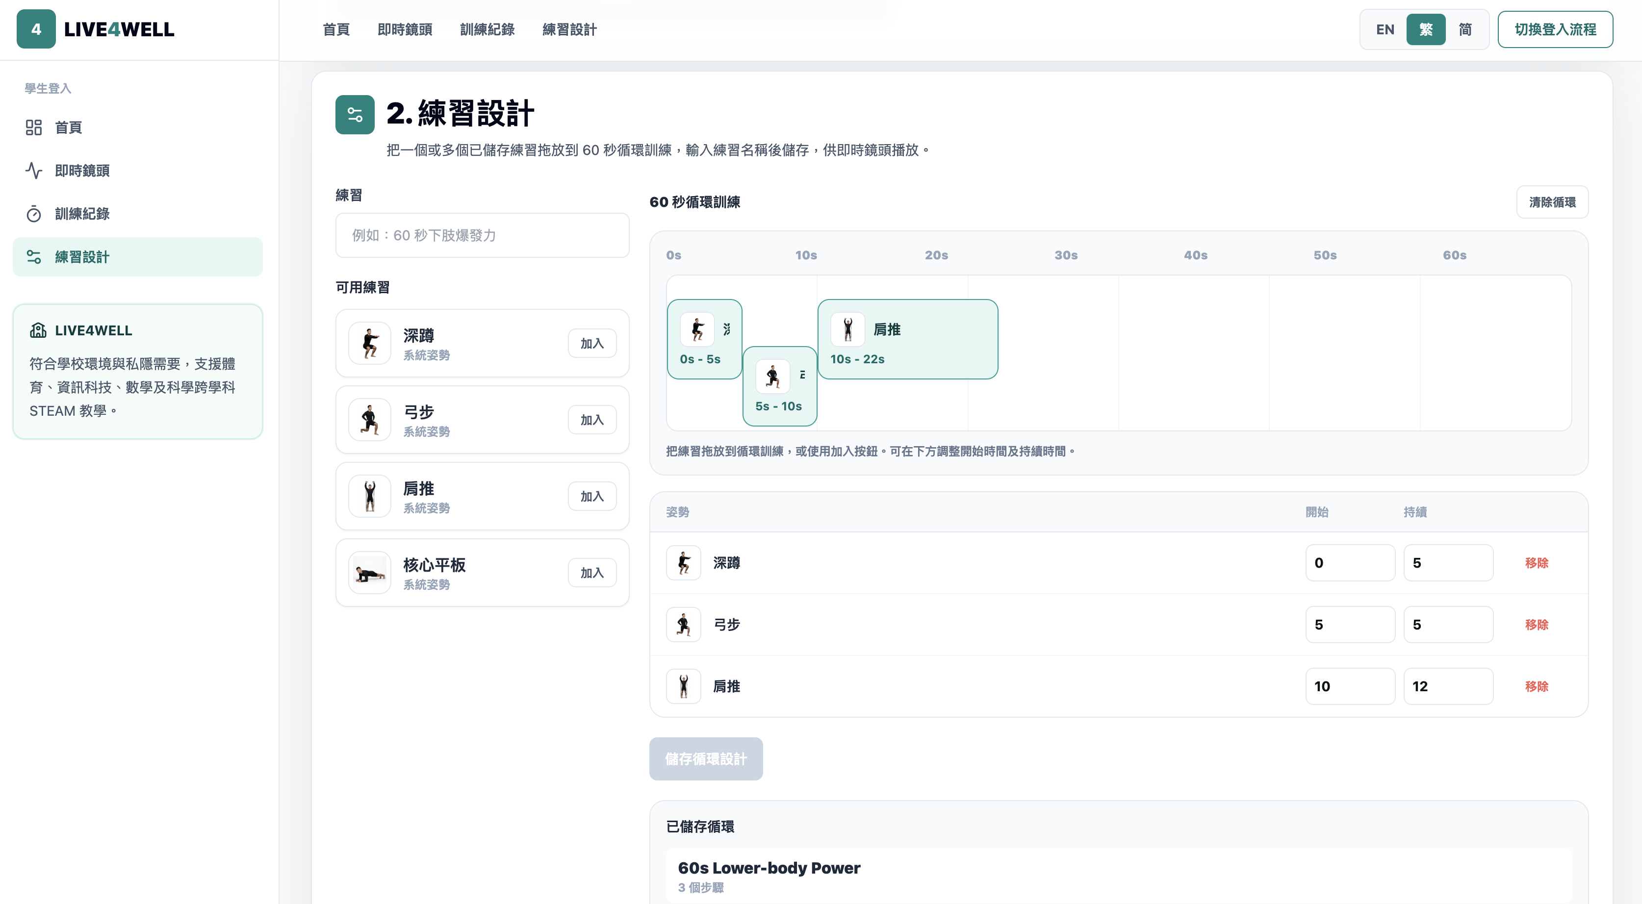Click the shoulder press thumbnail in 10s - 22s block
The width and height of the screenshot is (1642, 904).
pyautogui.click(x=848, y=329)
